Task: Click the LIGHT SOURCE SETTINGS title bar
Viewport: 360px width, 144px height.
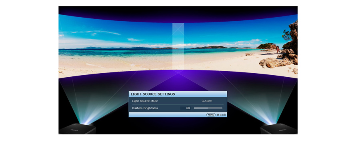Action: [178, 94]
